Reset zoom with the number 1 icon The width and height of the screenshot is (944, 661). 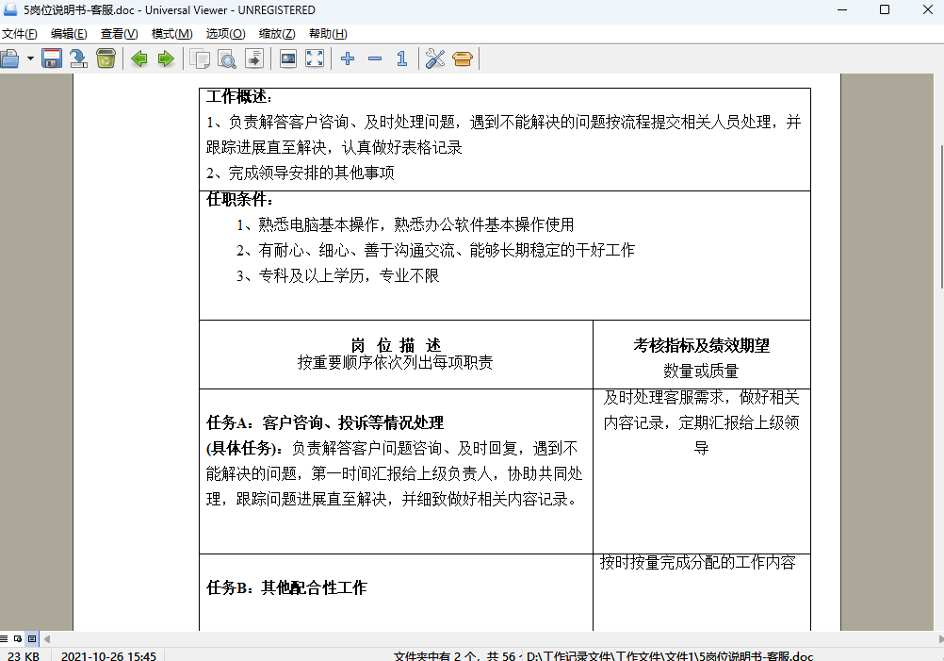(401, 58)
